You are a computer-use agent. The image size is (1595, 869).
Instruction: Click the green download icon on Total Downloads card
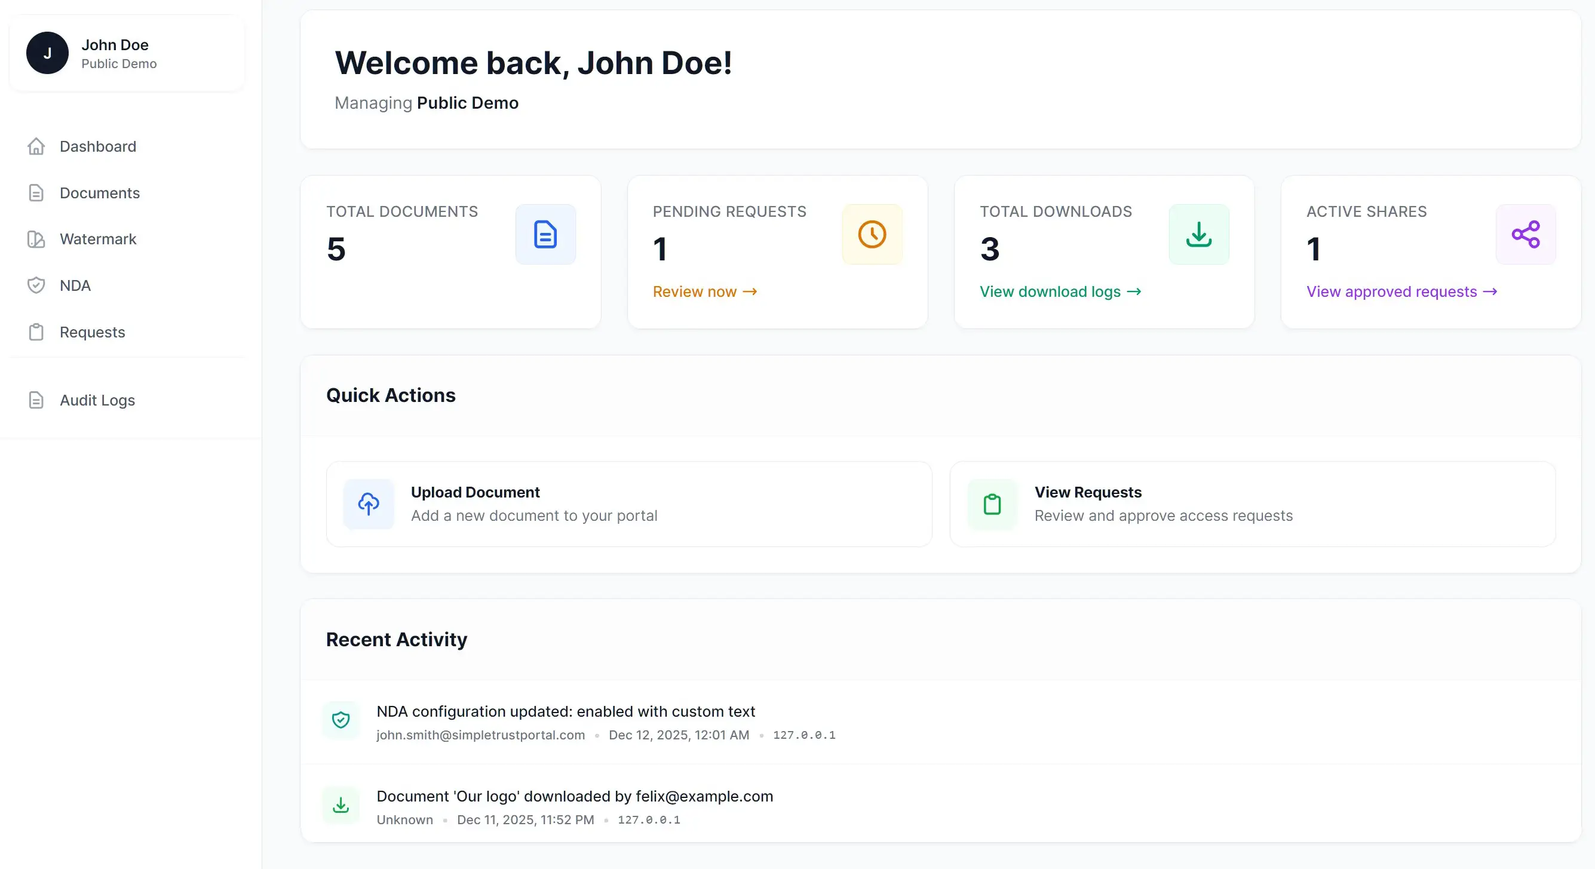point(1199,234)
